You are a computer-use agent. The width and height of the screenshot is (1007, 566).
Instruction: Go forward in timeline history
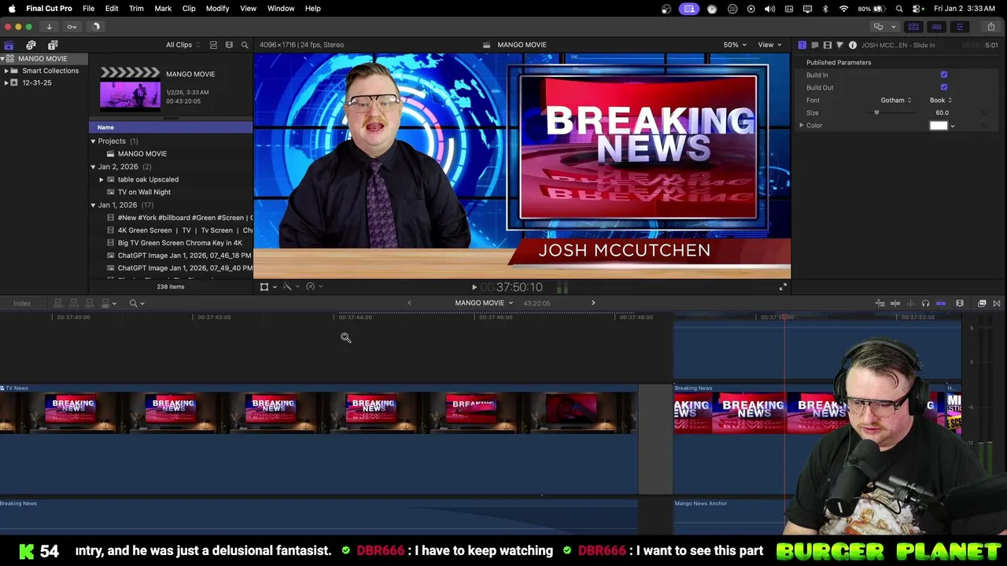click(x=593, y=303)
